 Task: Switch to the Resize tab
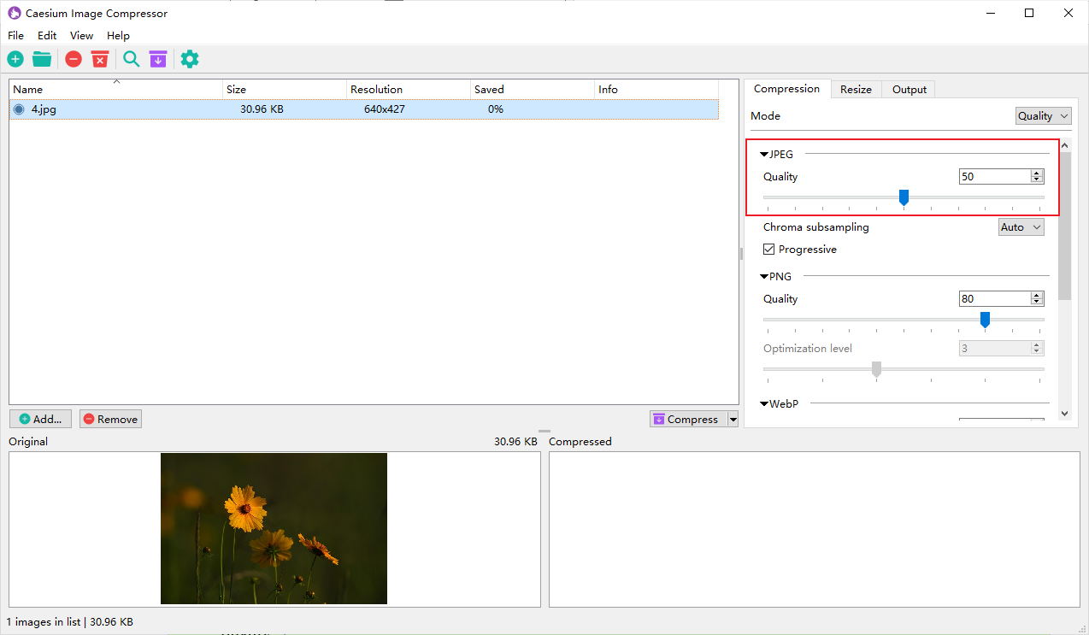click(856, 90)
